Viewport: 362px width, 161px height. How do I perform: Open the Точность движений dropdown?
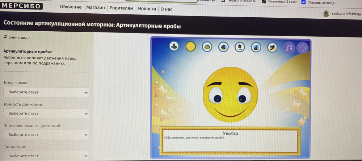coord(46,114)
